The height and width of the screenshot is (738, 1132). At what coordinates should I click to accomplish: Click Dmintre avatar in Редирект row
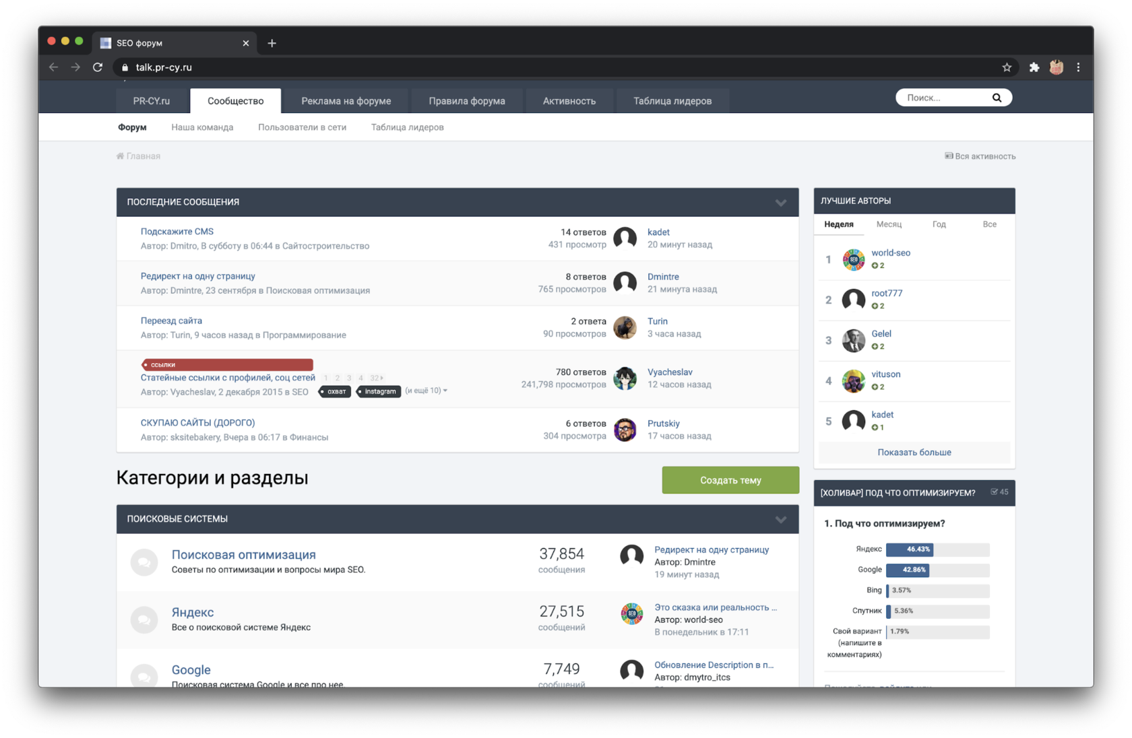pyautogui.click(x=625, y=283)
